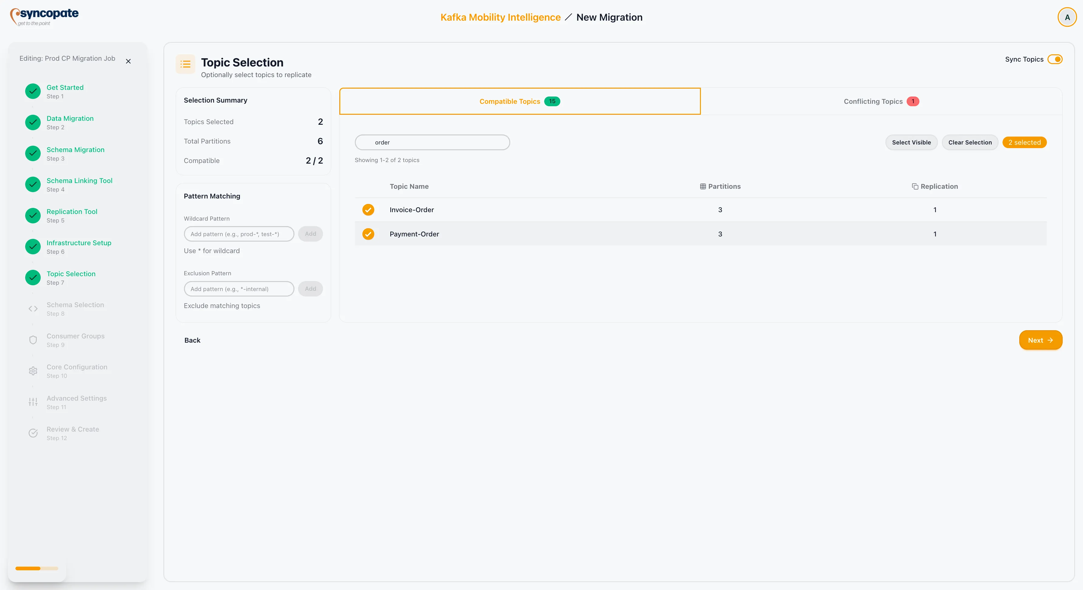Viewport: 1083px width, 590px height.
Task: Click the Advanced Settings sliders icon
Action: [33, 402]
